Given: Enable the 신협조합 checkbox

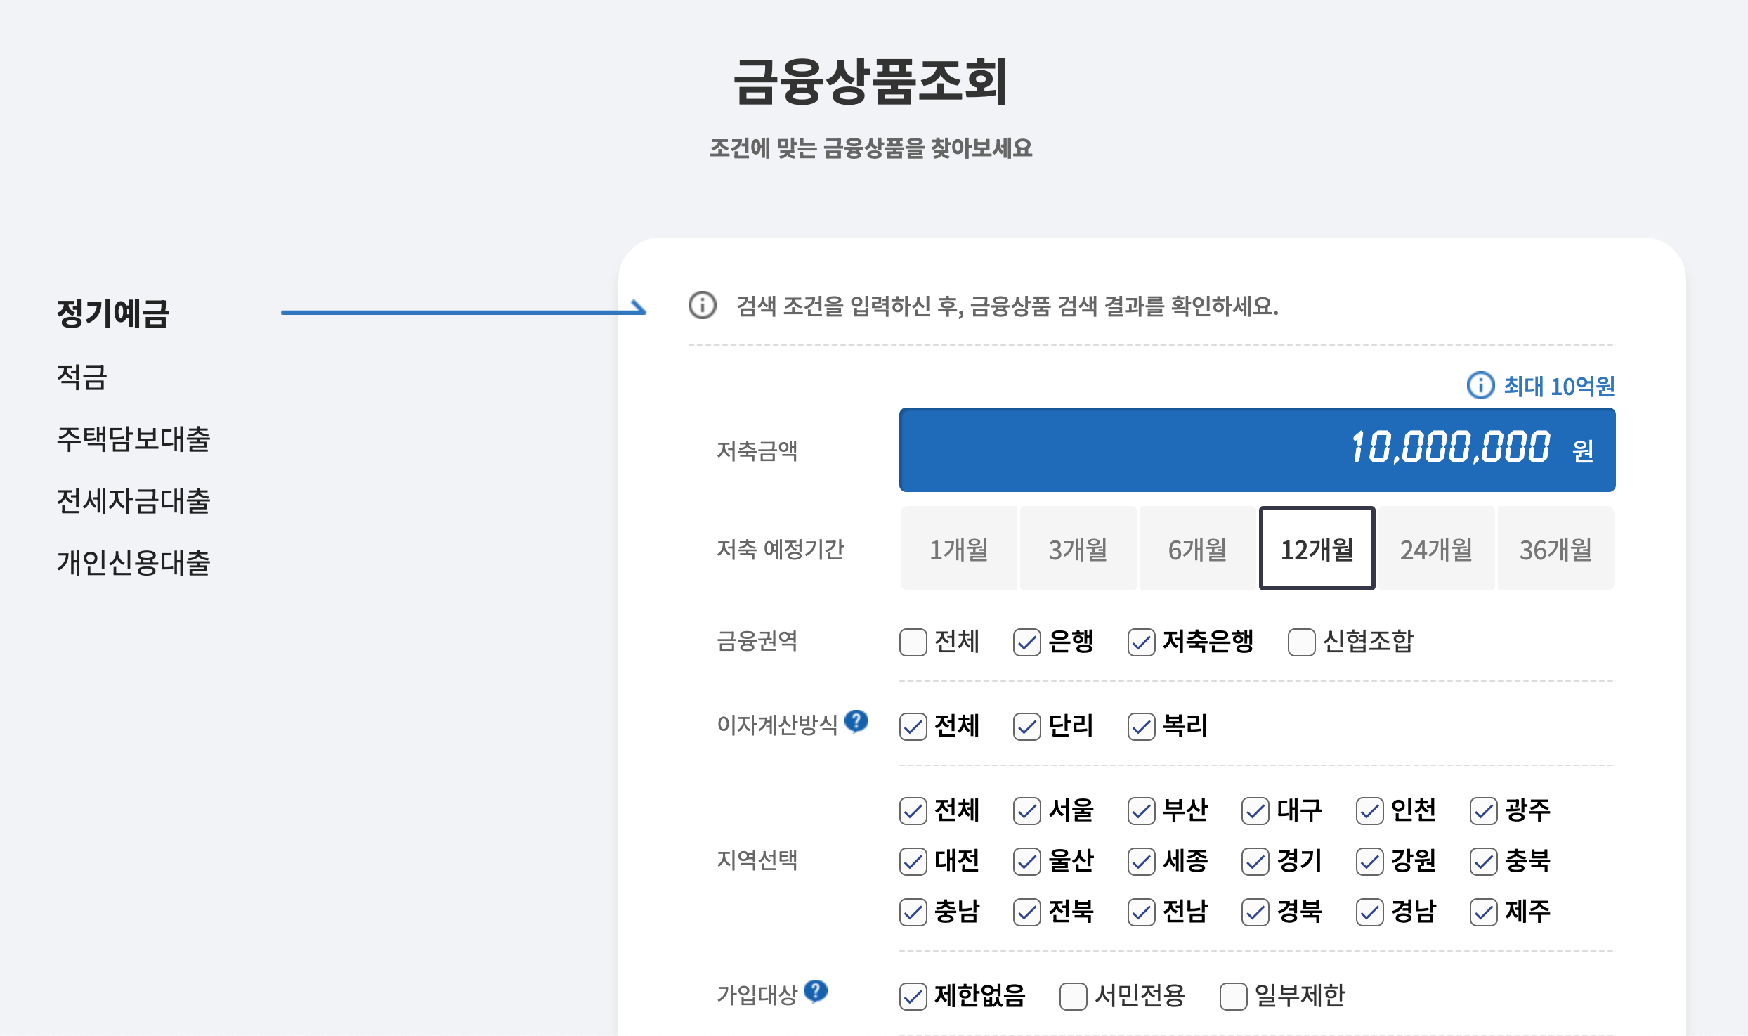Looking at the screenshot, I should click(1301, 642).
